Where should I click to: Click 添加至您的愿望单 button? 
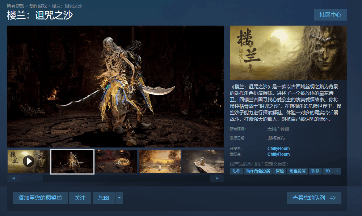point(40,198)
